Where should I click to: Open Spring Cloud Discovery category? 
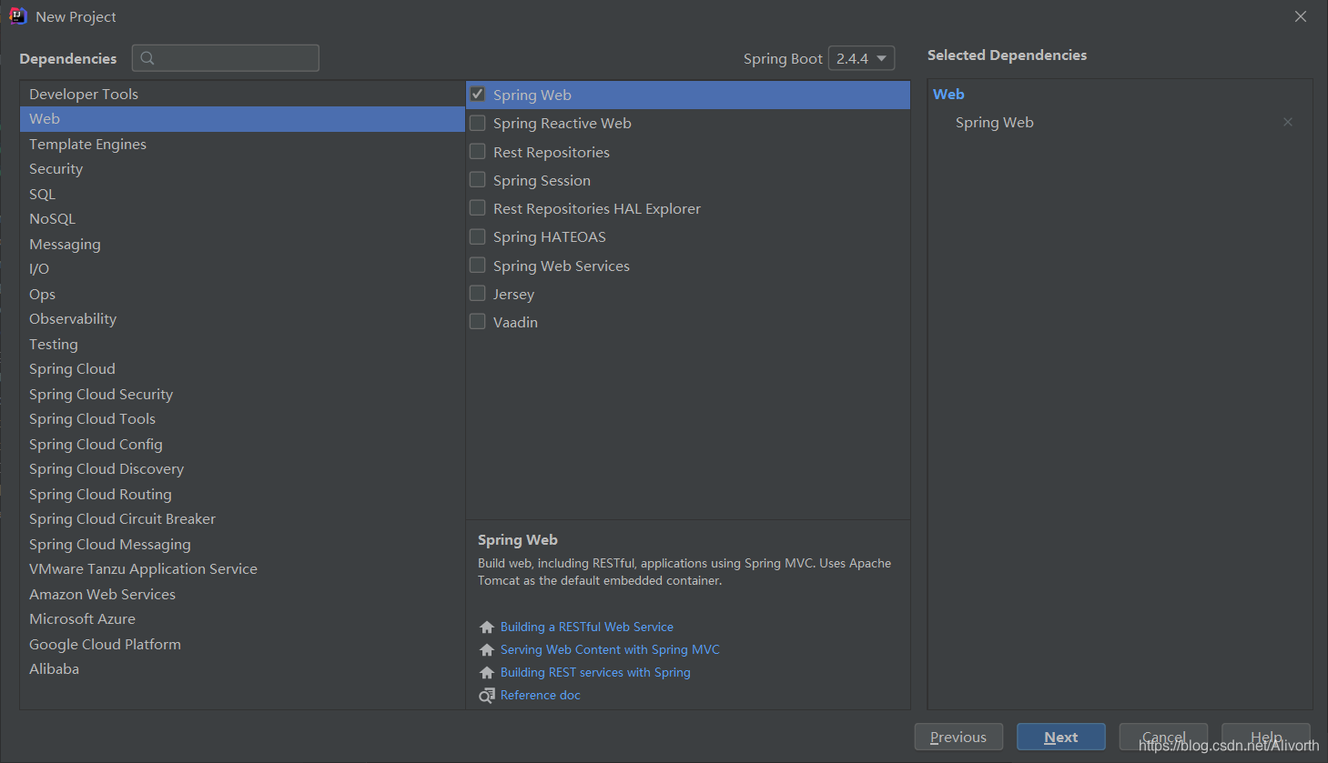[x=242, y=469]
